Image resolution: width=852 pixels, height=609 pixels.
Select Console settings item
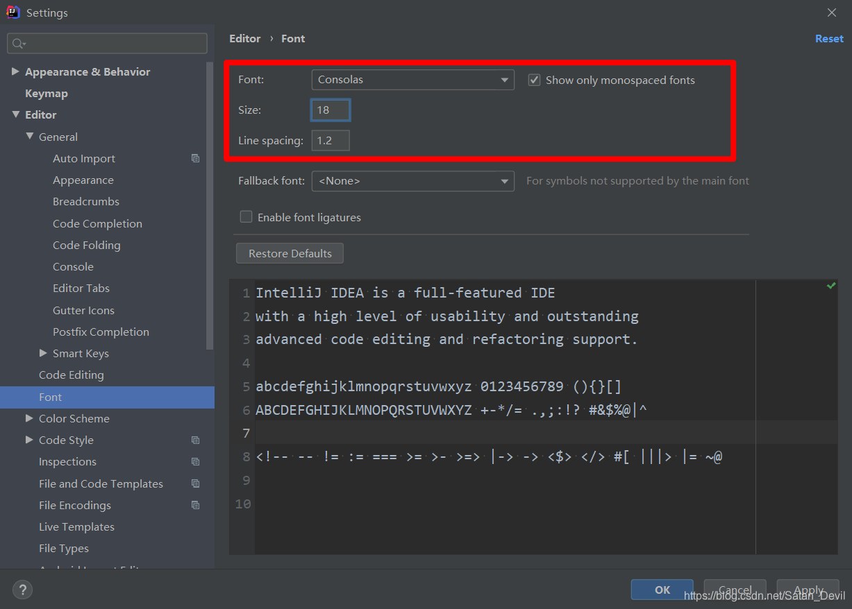coord(73,266)
